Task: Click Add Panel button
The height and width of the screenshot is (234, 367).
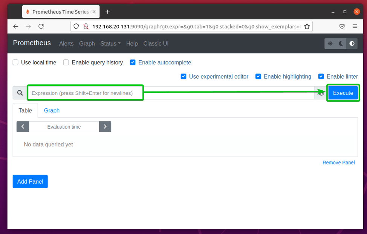Action: click(x=30, y=181)
